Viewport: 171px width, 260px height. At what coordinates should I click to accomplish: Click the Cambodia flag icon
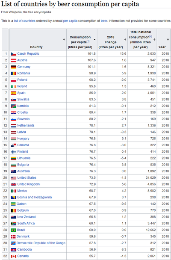click(14, 250)
